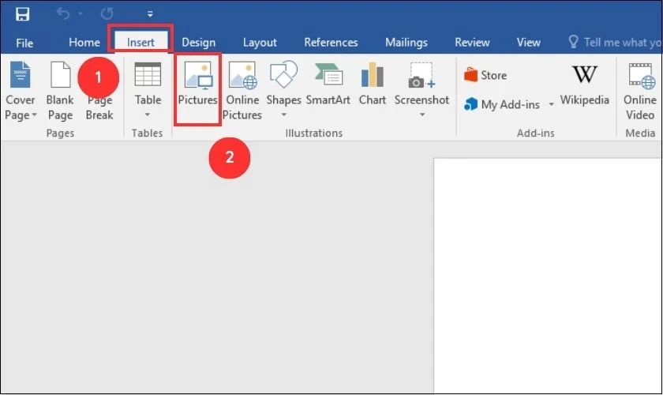The height and width of the screenshot is (395, 663).
Task: Click the Pictures icon
Action: point(197,77)
